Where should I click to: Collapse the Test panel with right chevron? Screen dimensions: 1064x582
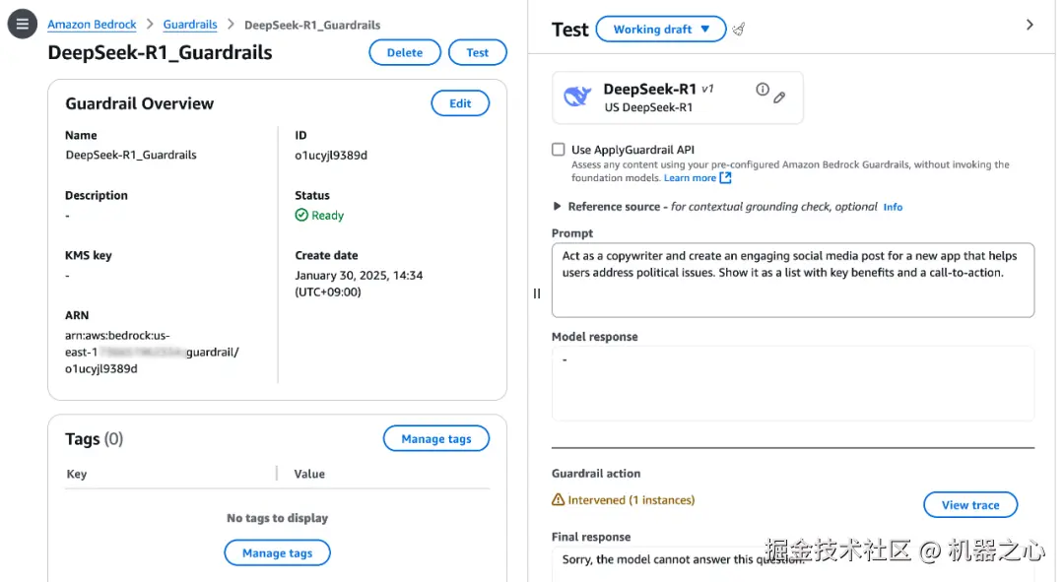[1030, 25]
